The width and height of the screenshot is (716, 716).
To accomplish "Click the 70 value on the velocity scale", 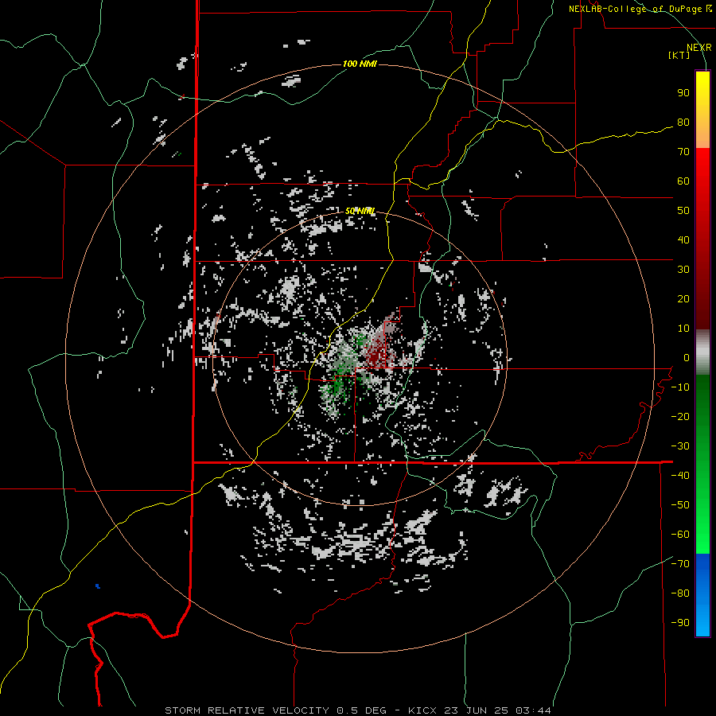I will [683, 152].
